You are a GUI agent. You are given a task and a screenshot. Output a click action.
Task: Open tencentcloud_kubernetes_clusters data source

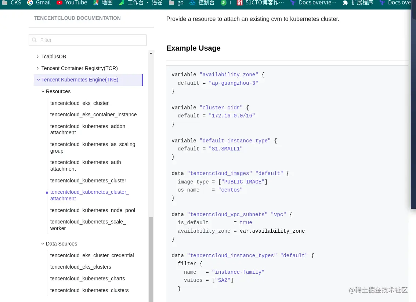(x=90, y=290)
